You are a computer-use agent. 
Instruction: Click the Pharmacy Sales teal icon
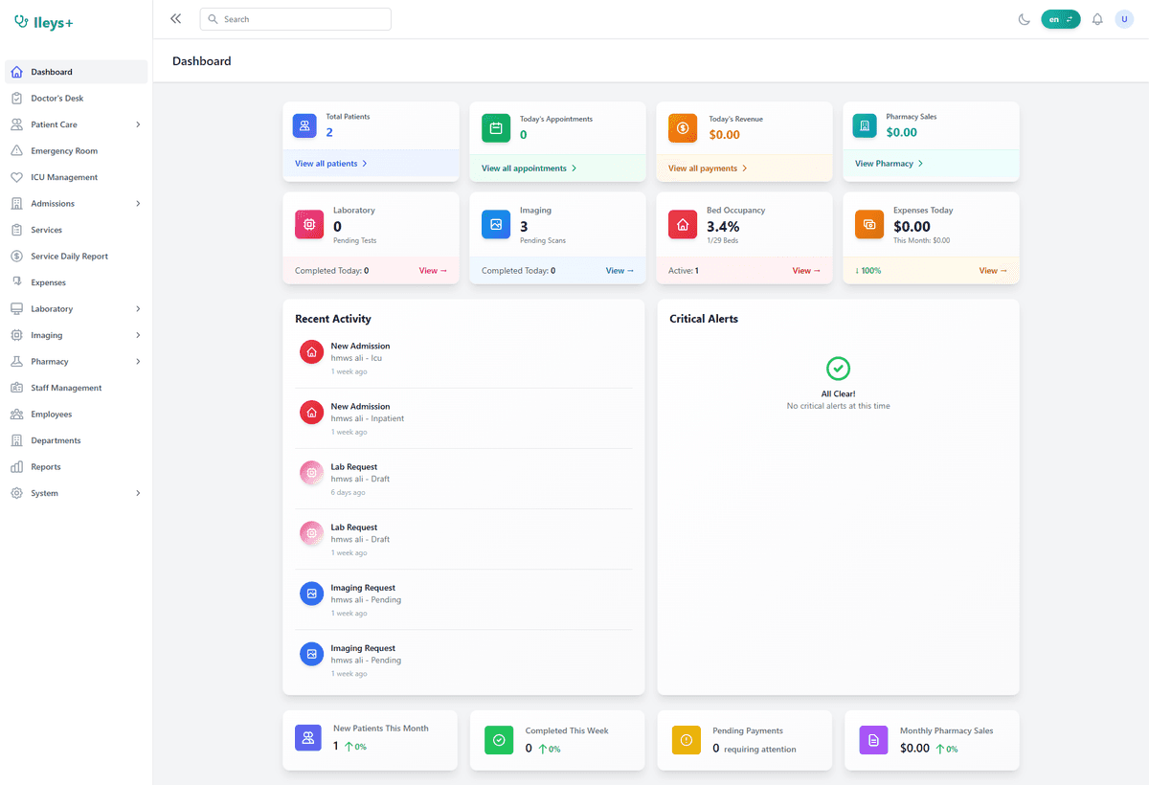pos(865,125)
